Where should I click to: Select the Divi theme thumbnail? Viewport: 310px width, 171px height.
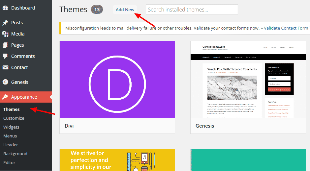[x=117, y=79]
